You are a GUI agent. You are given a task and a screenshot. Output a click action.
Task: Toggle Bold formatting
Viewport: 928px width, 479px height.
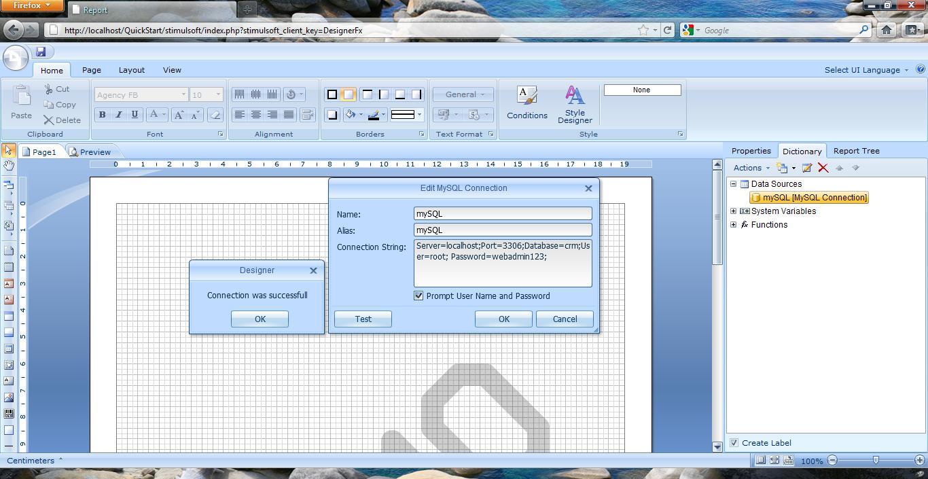102,115
